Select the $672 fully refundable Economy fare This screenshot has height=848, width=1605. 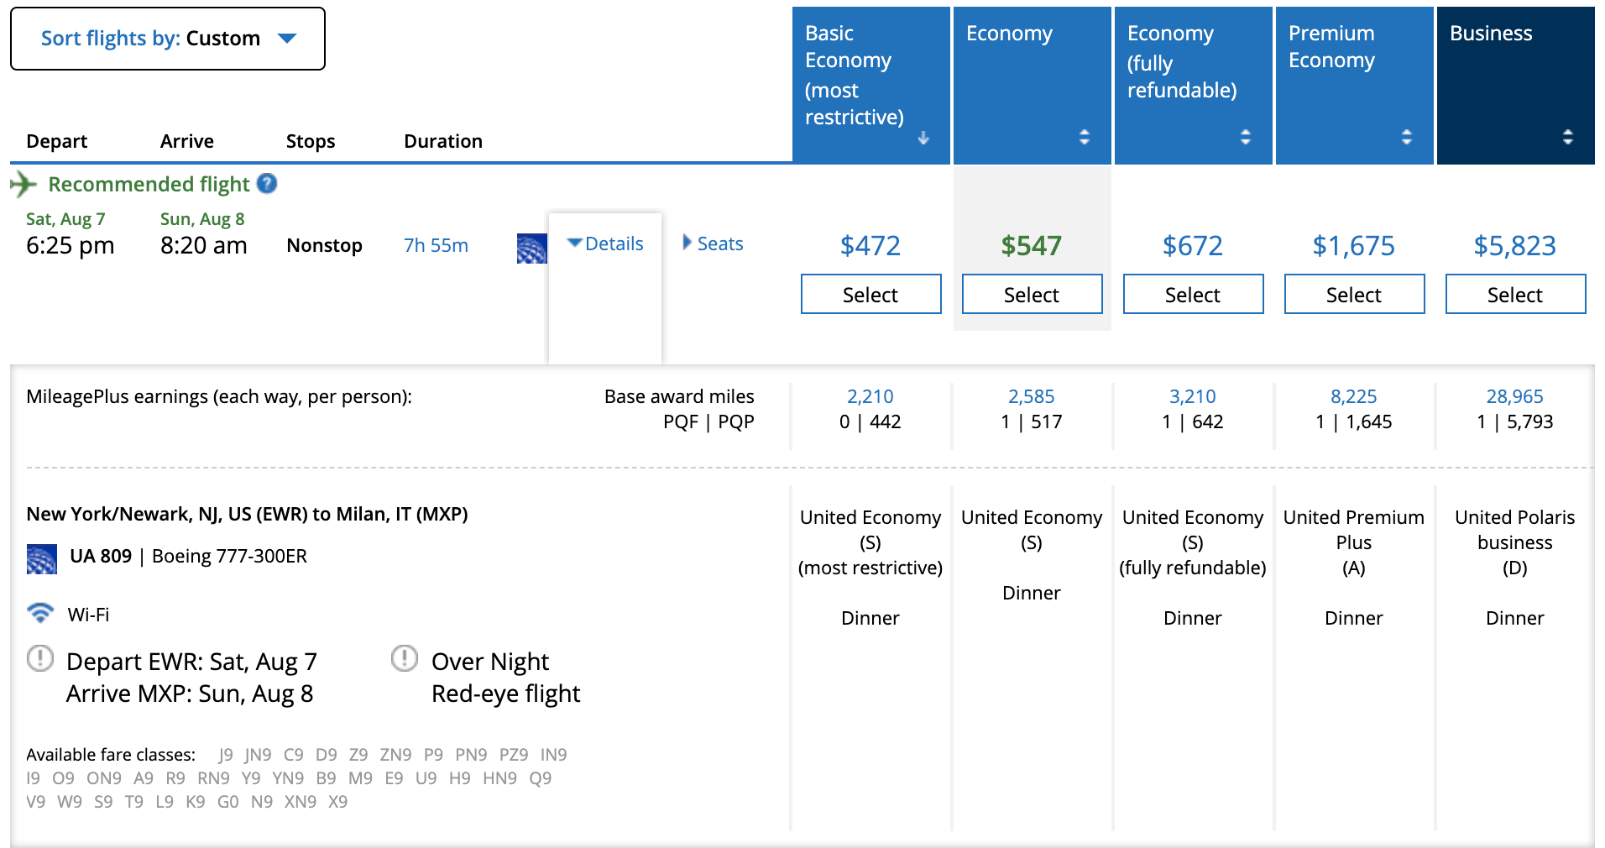1193,295
